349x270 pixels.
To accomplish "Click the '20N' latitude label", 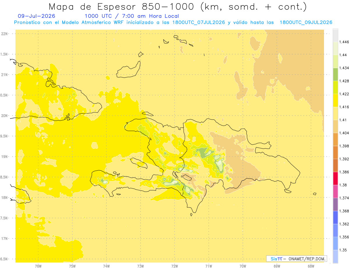I will 4,116.
